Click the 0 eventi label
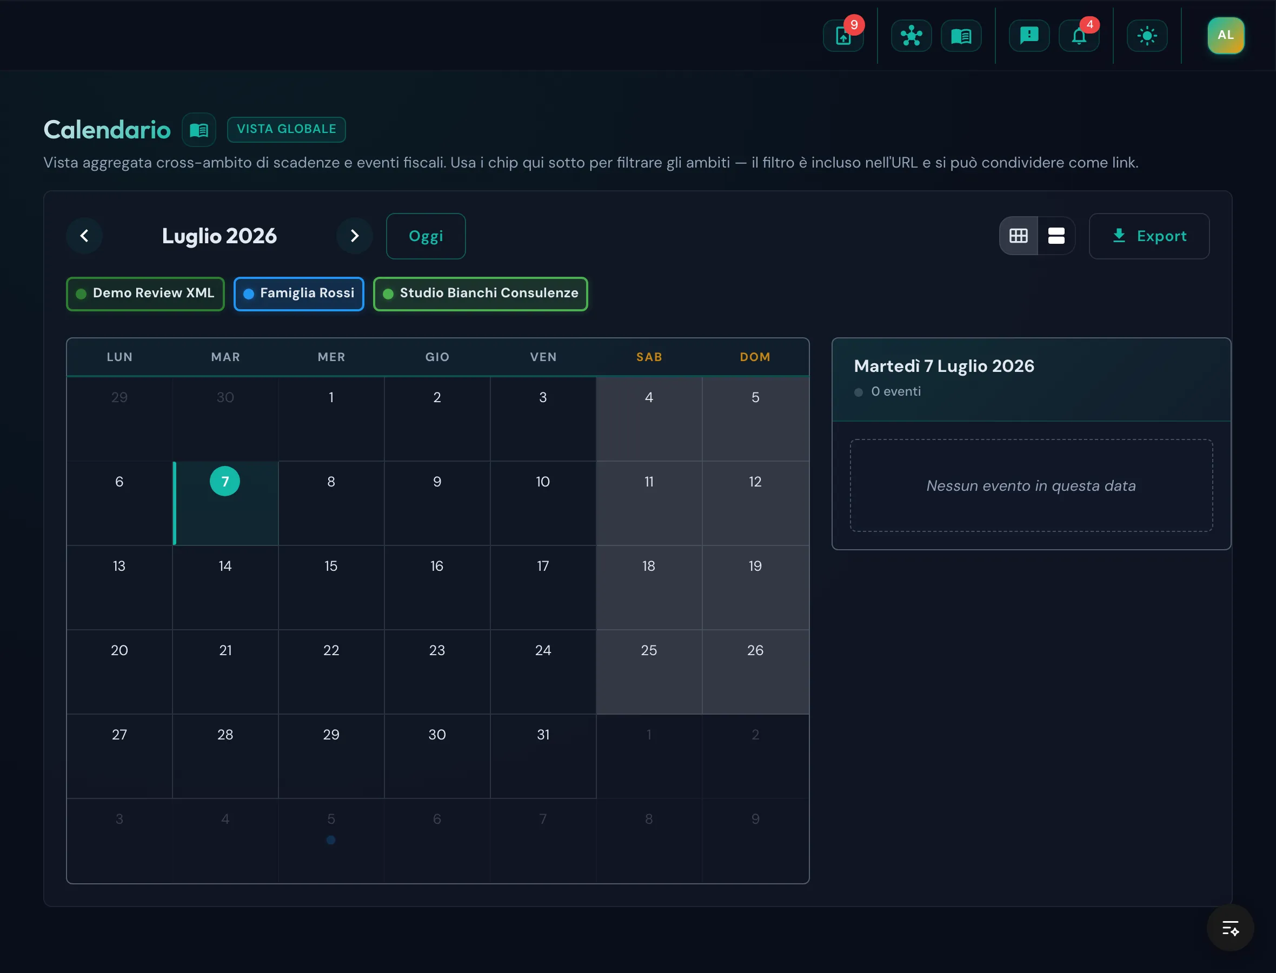The image size is (1276, 973). pyautogui.click(x=895, y=391)
